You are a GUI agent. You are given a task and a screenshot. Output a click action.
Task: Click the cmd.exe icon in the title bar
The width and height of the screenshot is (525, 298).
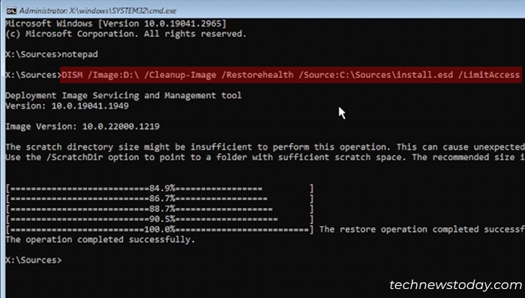click(x=11, y=10)
